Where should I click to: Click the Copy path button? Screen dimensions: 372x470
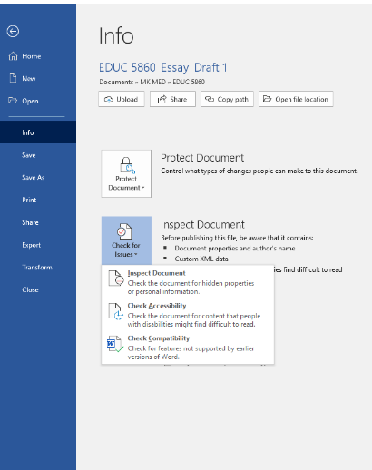[x=227, y=99]
